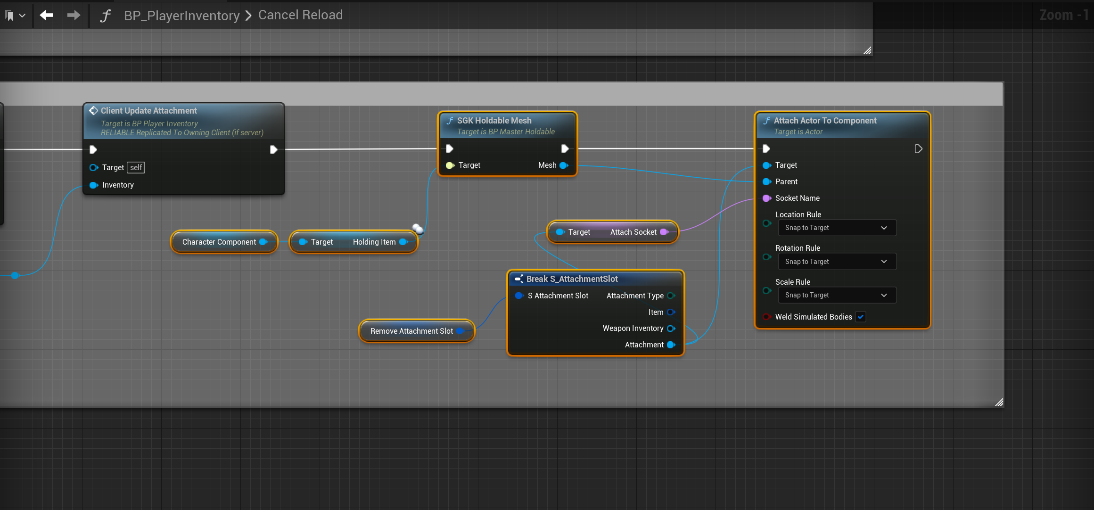Open the Rotation Rule dropdown
1094x510 pixels.
(x=837, y=262)
